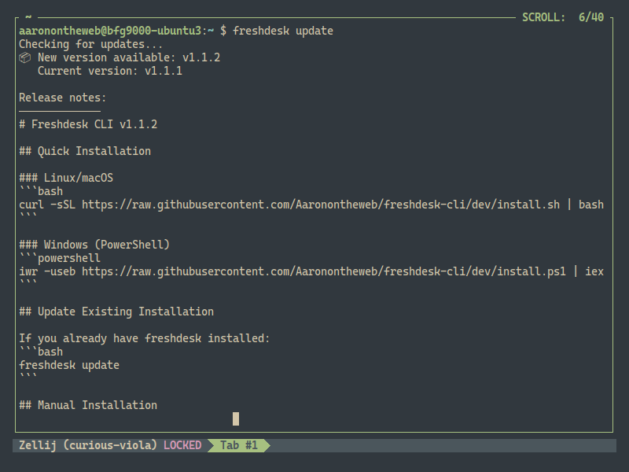Viewport: 629px width, 472px height.
Task: Click 'If you already have freshdesk installed:' line
Action: pyautogui.click(x=145, y=338)
